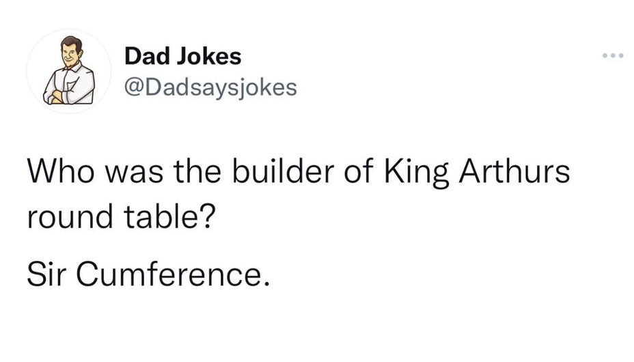Click the word "builder" in the tweet
634x362 pixels.
click(283, 171)
